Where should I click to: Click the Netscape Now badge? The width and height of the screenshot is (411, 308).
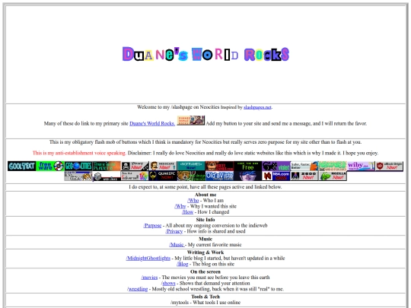[164, 166]
